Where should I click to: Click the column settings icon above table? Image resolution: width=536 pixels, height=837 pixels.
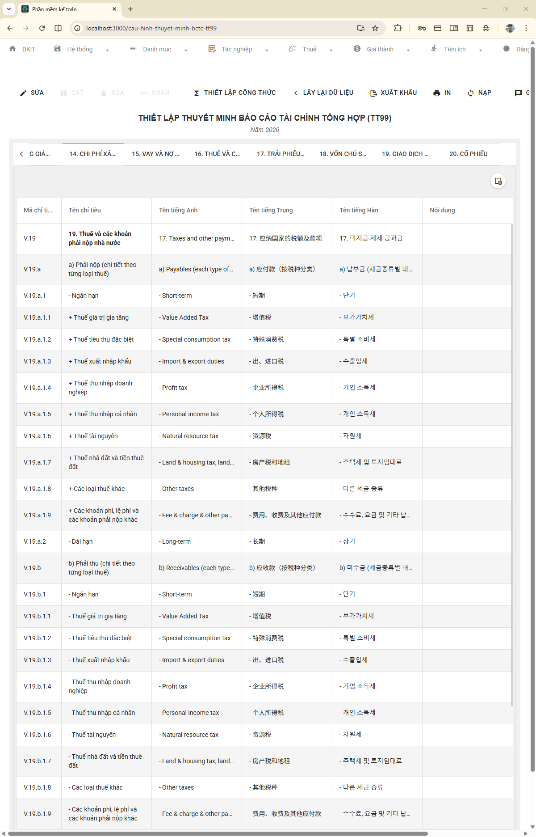pyautogui.click(x=498, y=181)
